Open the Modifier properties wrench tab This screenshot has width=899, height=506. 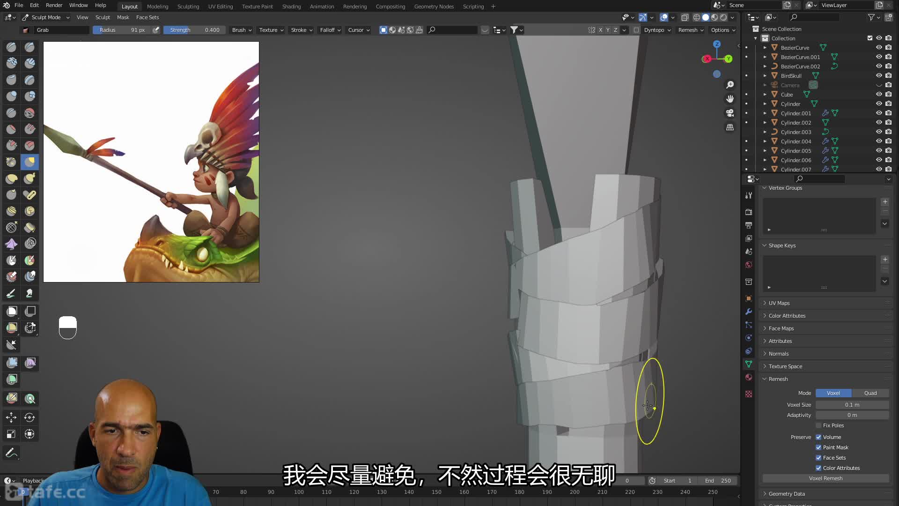click(x=749, y=312)
